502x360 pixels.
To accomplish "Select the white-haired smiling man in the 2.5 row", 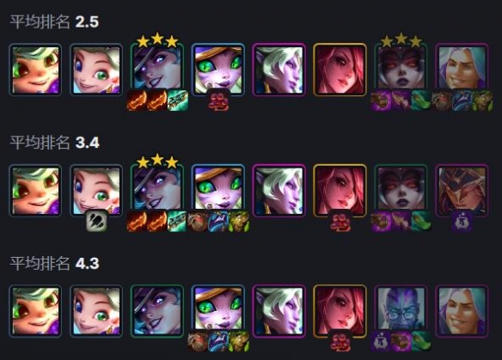I will 462,70.
